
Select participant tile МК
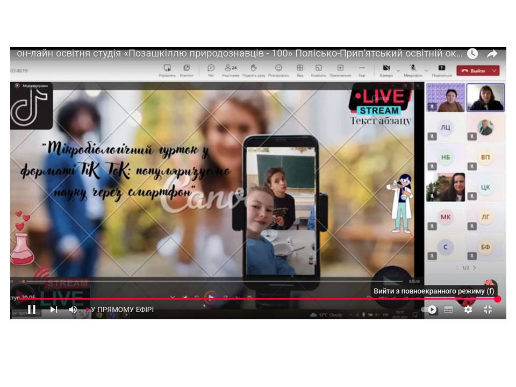point(446,217)
